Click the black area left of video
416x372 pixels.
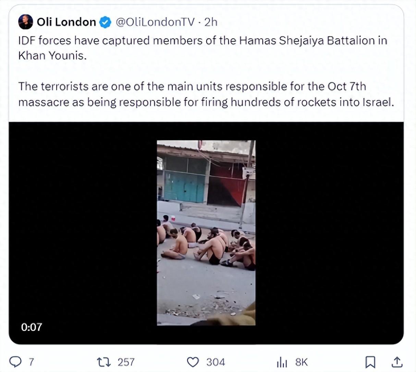83,233
